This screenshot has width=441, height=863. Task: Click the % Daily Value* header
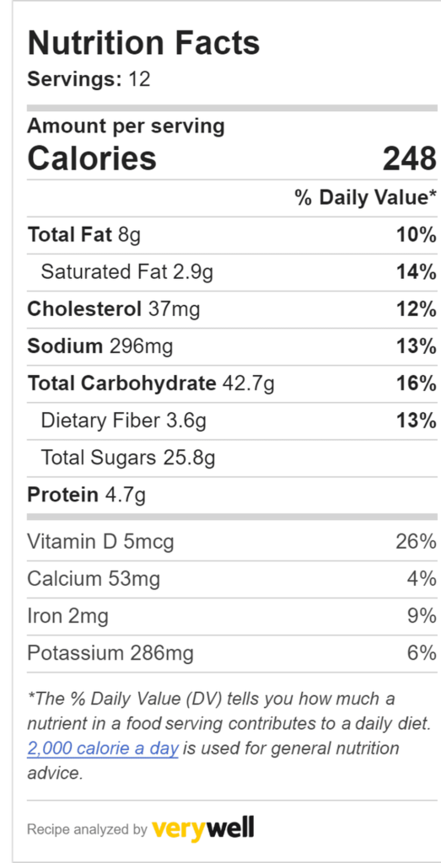point(366,197)
